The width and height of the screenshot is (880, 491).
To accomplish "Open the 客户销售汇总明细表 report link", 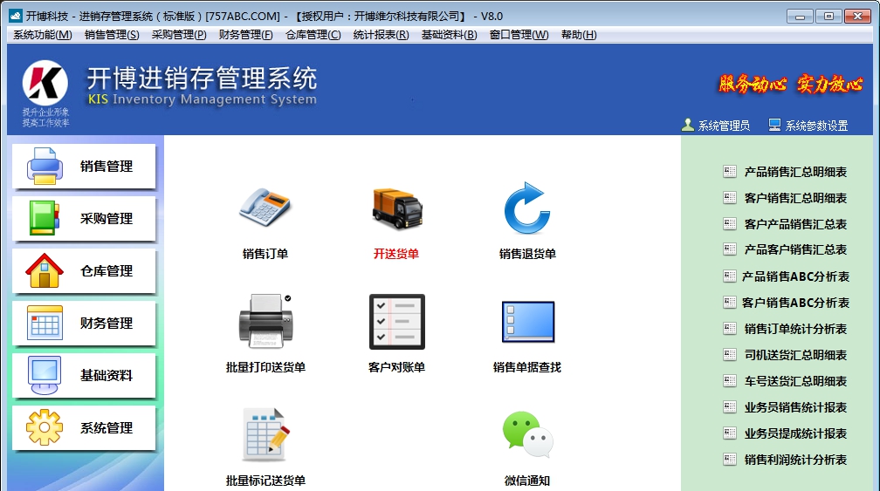I will point(795,198).
